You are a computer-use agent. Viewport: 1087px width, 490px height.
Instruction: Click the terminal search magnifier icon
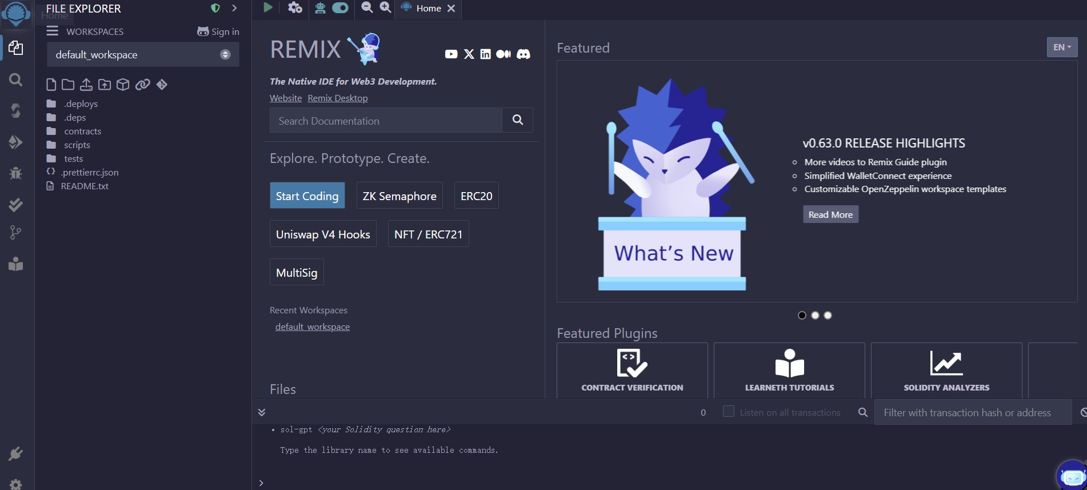pyautogui.click(x=863, y=412)
